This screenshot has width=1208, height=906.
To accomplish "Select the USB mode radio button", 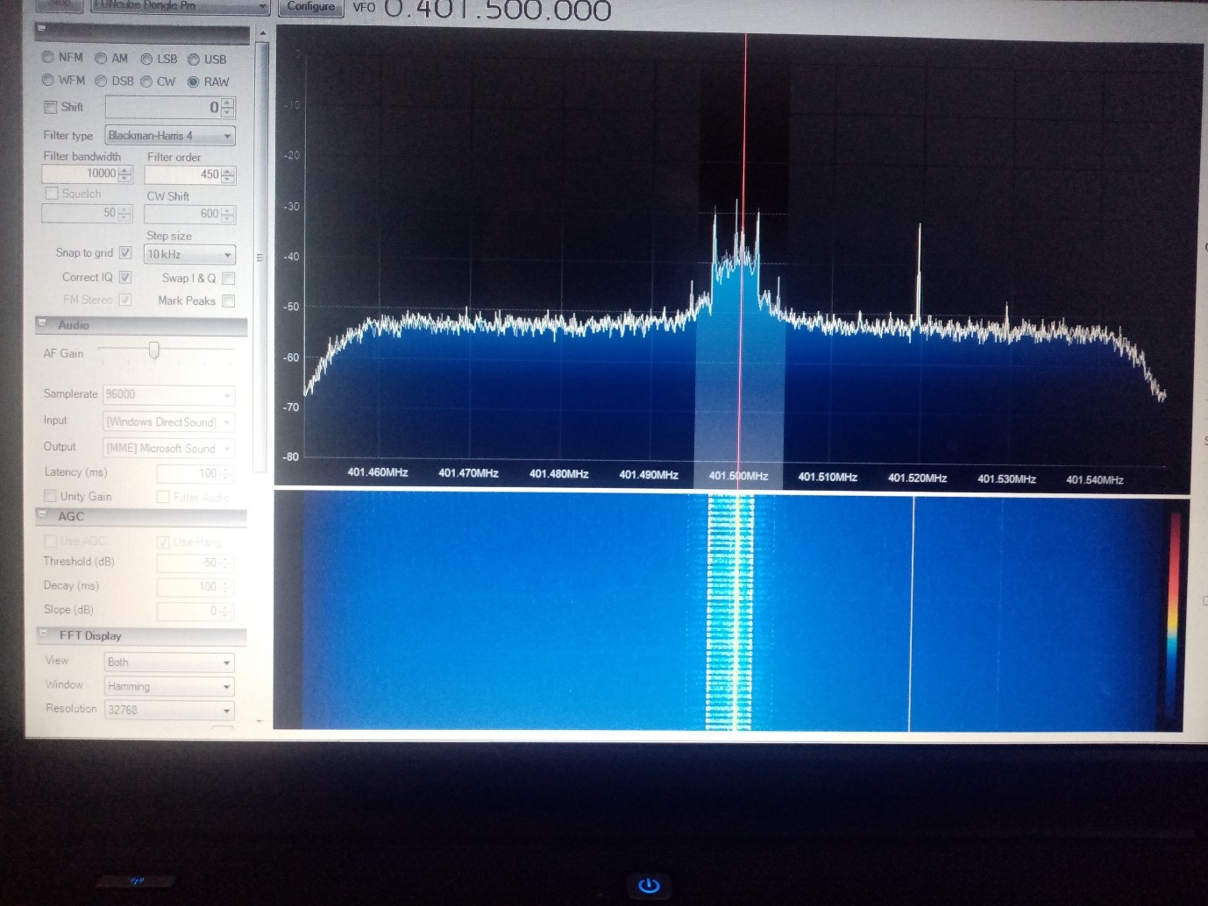I will [x=194, y=59].
